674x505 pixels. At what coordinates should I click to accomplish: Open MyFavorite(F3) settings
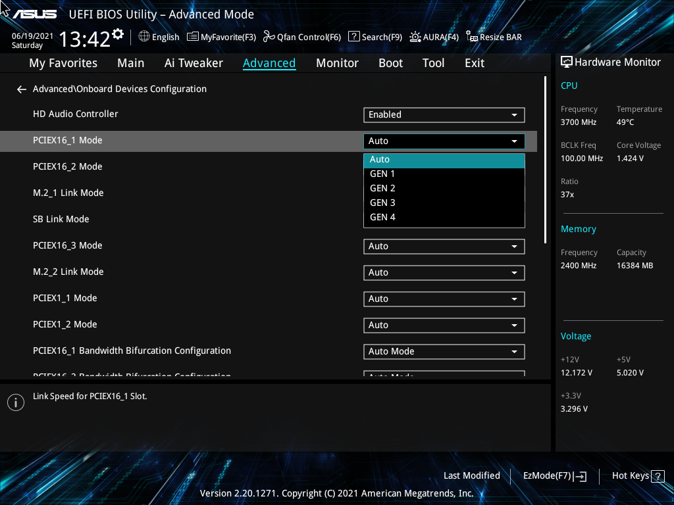click(x=221, y=37)
